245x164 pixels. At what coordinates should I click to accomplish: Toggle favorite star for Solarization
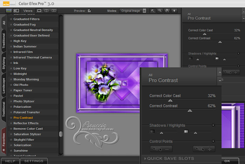(11, 145)
